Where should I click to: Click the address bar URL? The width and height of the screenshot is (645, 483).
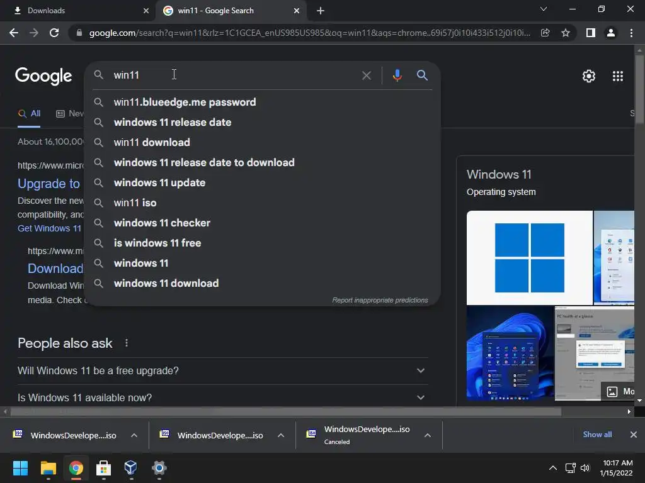(x=309, y=33)
